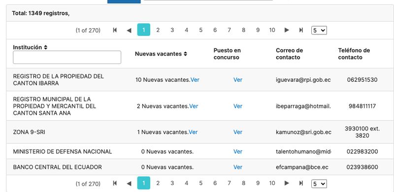The height and width of the screenshot is (192, 394).
Task: Click phone number 062951530
Action: click(x=362, y=80)
